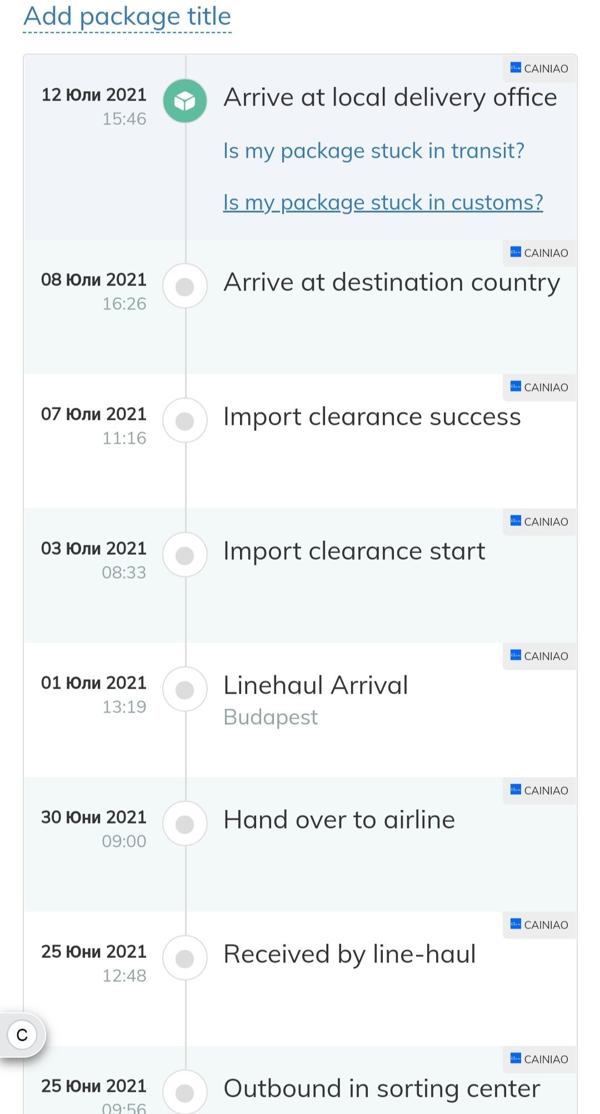Click the green package icon for local delivery office

185,101
